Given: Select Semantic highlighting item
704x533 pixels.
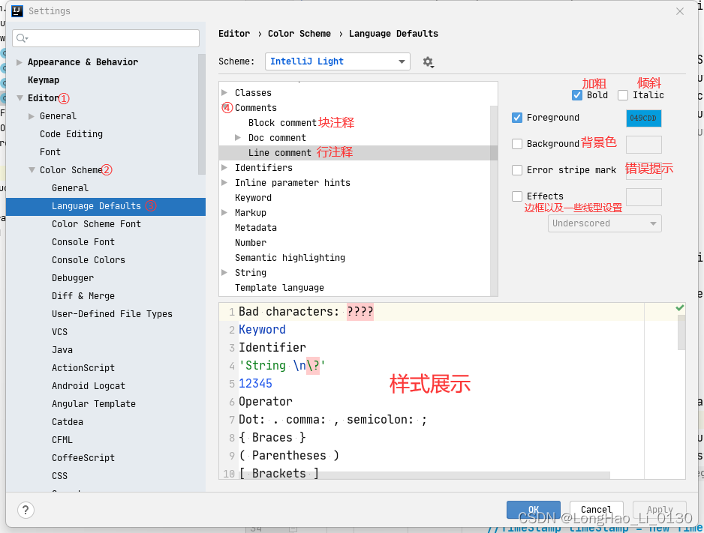Looking at the screenshot, I should (290, 258).
